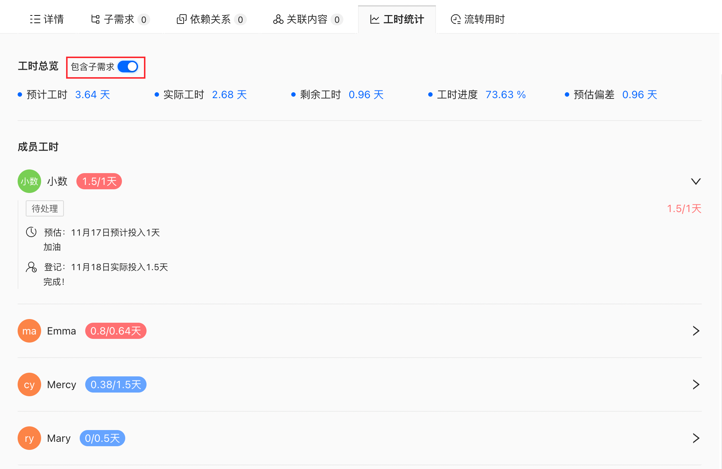Click the 待处理 status tag

click(45, 208)
